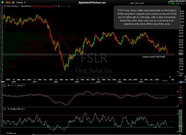Click the reorder arrows beside PPO
The image size is (186, 135).
click(8, 85)
